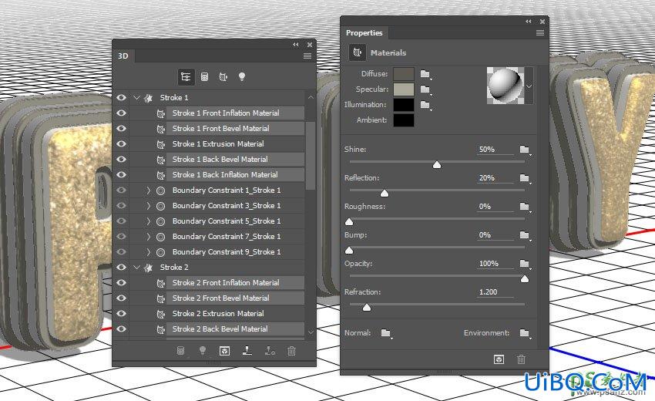Click the Render cube icon in 3D panel

(x=225, y=351)
